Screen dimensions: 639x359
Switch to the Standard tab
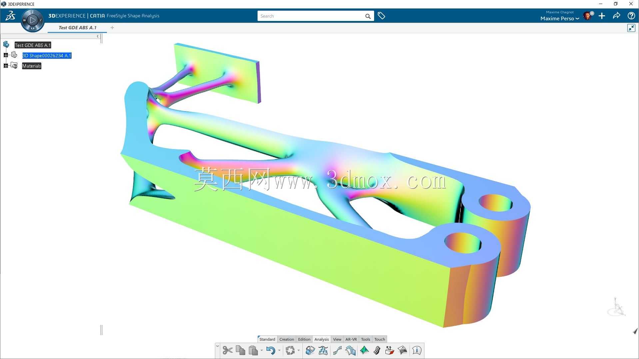point(267,339)
